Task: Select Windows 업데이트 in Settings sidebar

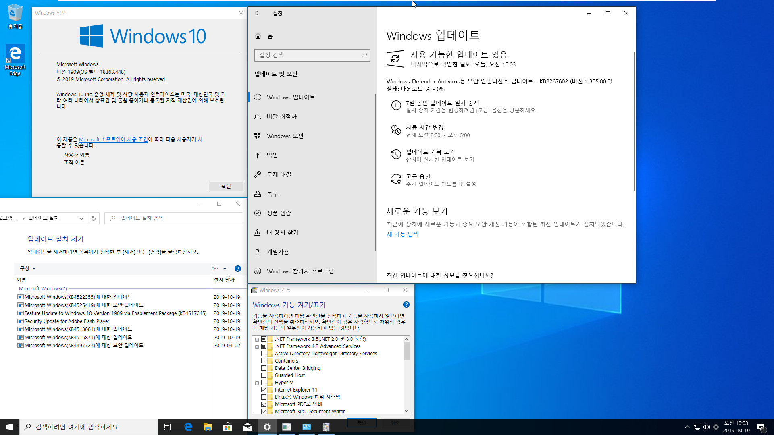Action: pyautogui.click(x=312, y=97)
